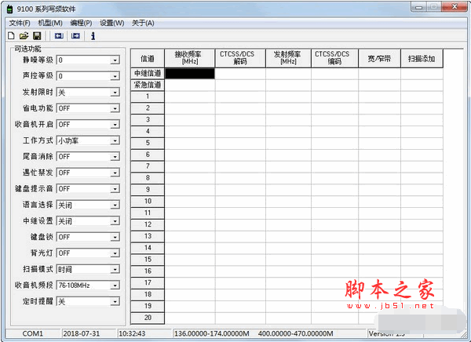Open the 编程(P) menu
Image resolution: width=471 pixels, height=342 pixels.
(x=81, y=23)
